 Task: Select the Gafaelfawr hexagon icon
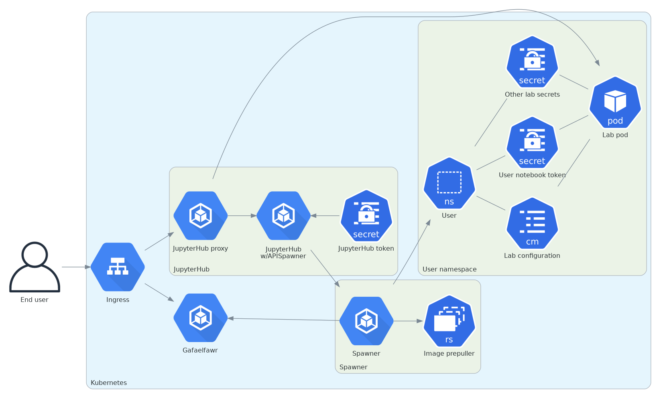(x=201, y=318)
